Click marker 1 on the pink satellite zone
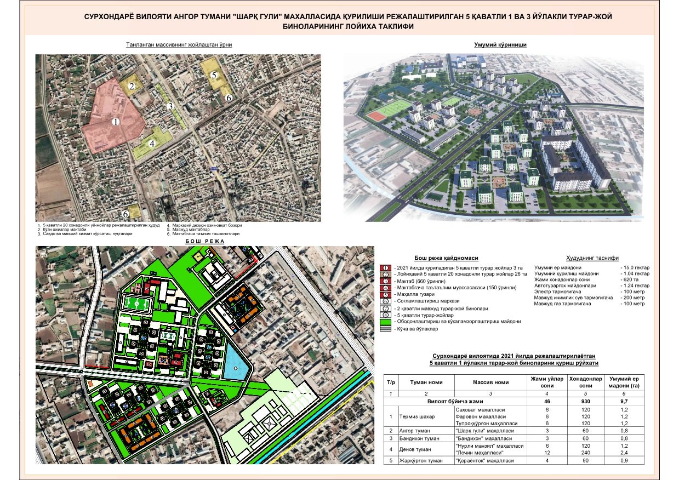 pyautogui.click(x=115, y=122)
